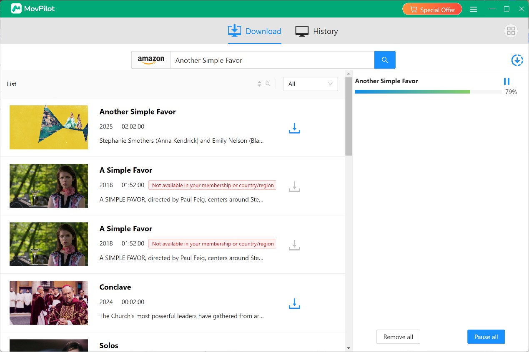Click the list sort arrows icon
This screenshot has height=352, width=529.
tap(259, 84)
